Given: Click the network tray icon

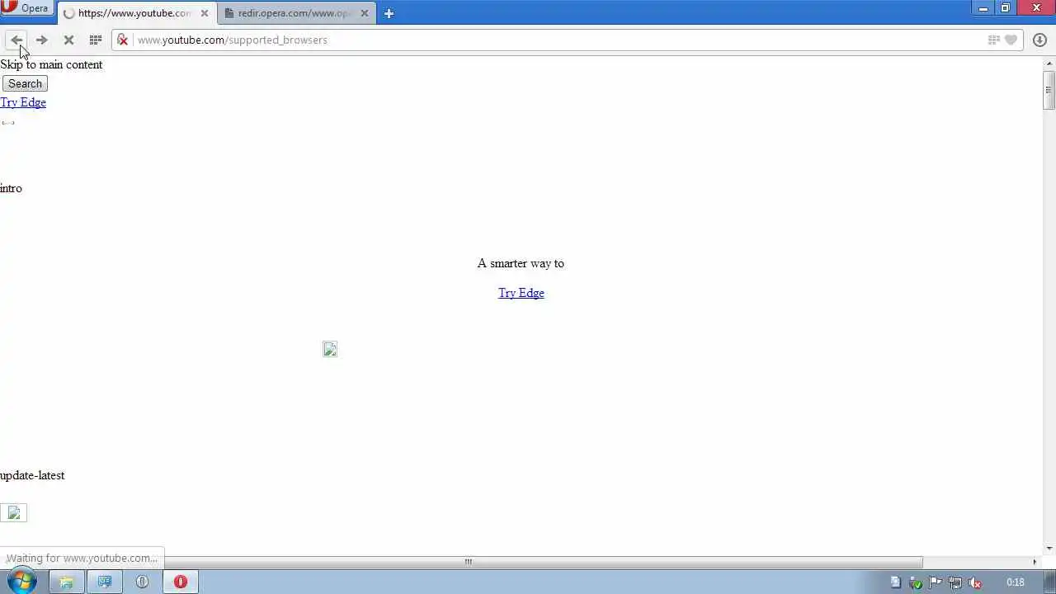Looking at the screenshot, I should pyautogui.click(x=955, y=582).
